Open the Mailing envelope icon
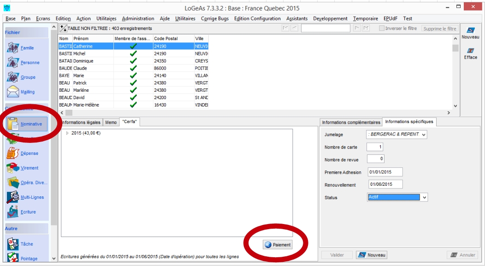This screenshot has width=485, height=266. click(x=13, y=92)
